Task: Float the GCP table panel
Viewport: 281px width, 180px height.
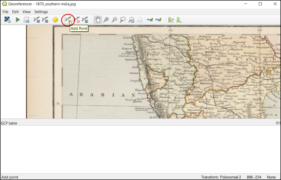Action: pyautogui.click(x=277, y=123)
